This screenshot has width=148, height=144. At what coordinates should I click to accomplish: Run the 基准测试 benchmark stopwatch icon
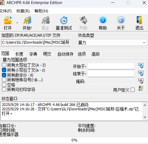click(x=64, y=20)
